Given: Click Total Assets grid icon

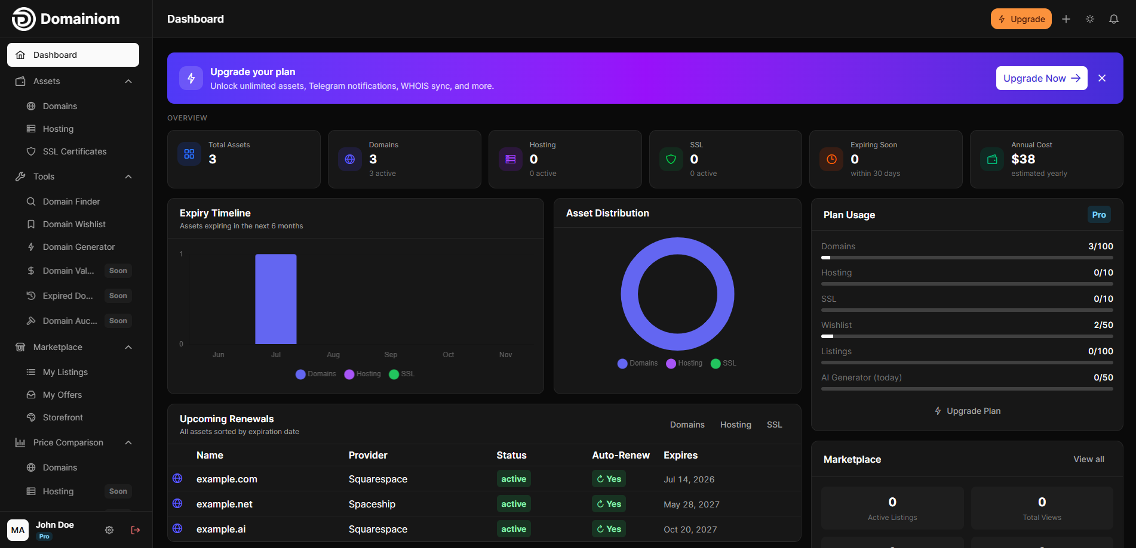Looking at the screenshot, I should point(189,154).
